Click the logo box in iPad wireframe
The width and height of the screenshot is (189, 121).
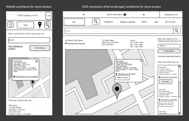pos(74,22)
